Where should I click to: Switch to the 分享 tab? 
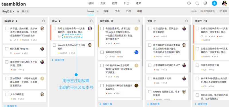(x=106, y=11)
